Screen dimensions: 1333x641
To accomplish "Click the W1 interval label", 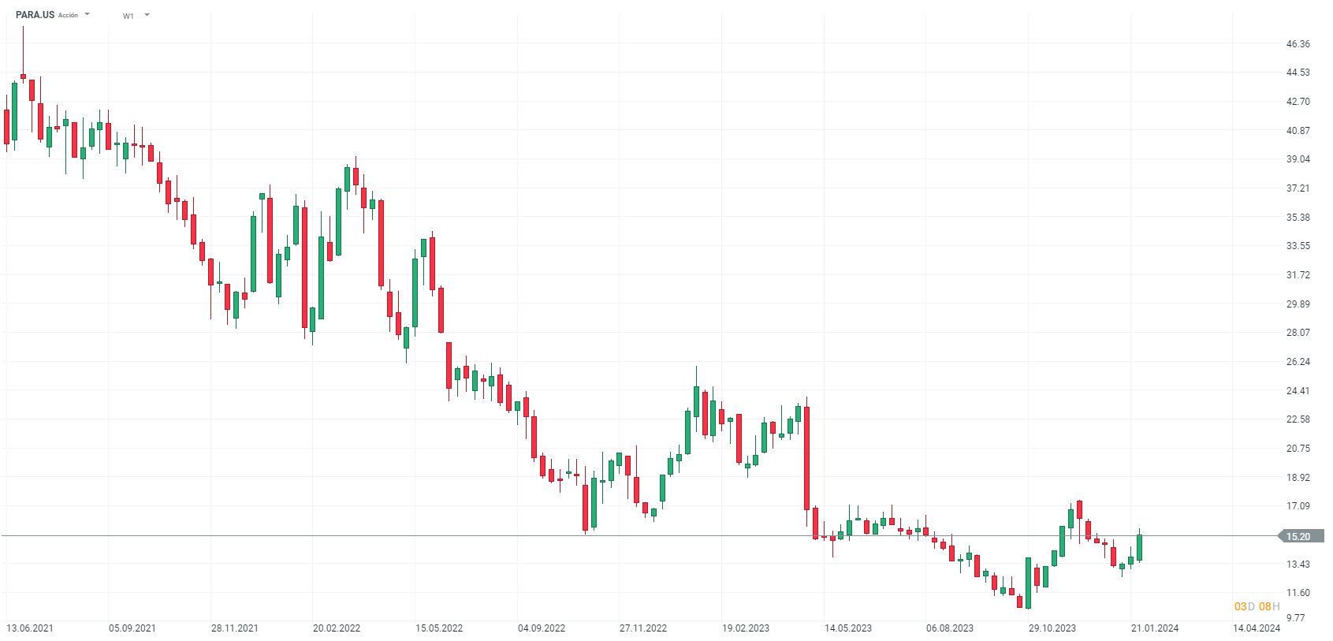I will click(128, 16).
